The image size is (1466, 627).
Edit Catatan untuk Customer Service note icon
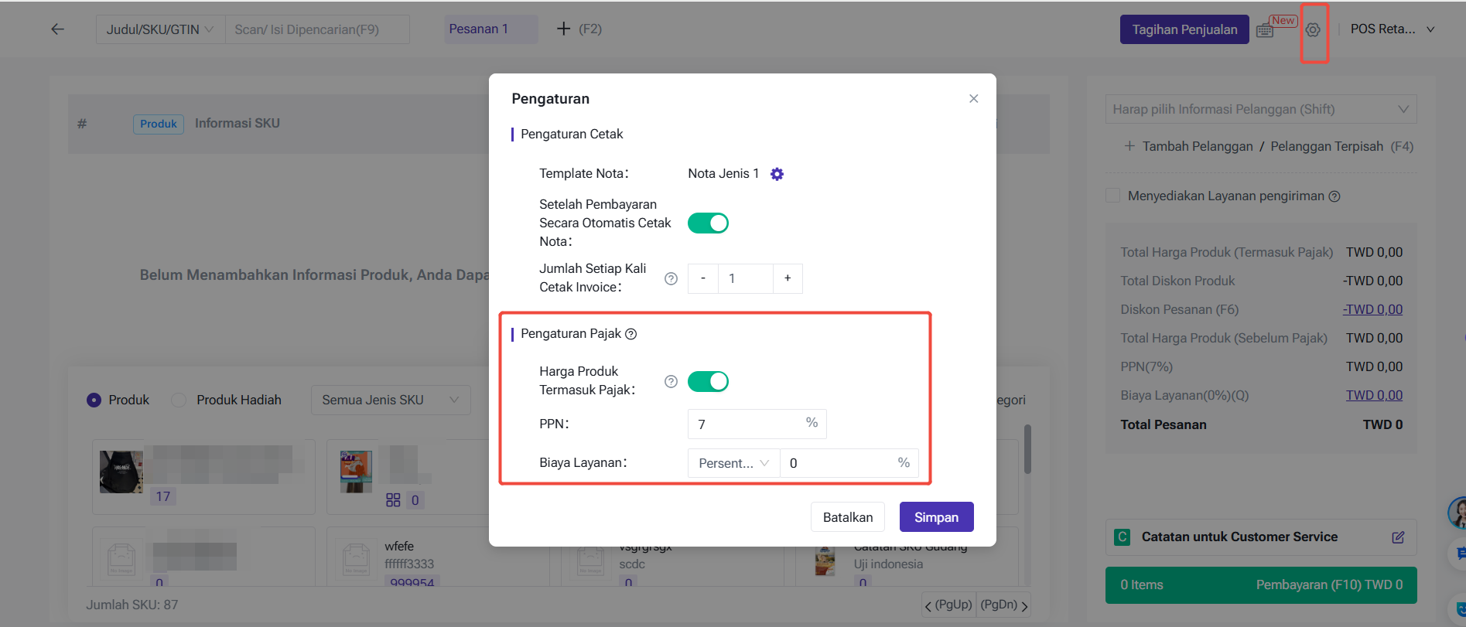(1398, 537)
